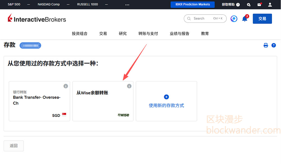Expand more tickers via three dots
This screenshot has height=164, width=281.
127,5
